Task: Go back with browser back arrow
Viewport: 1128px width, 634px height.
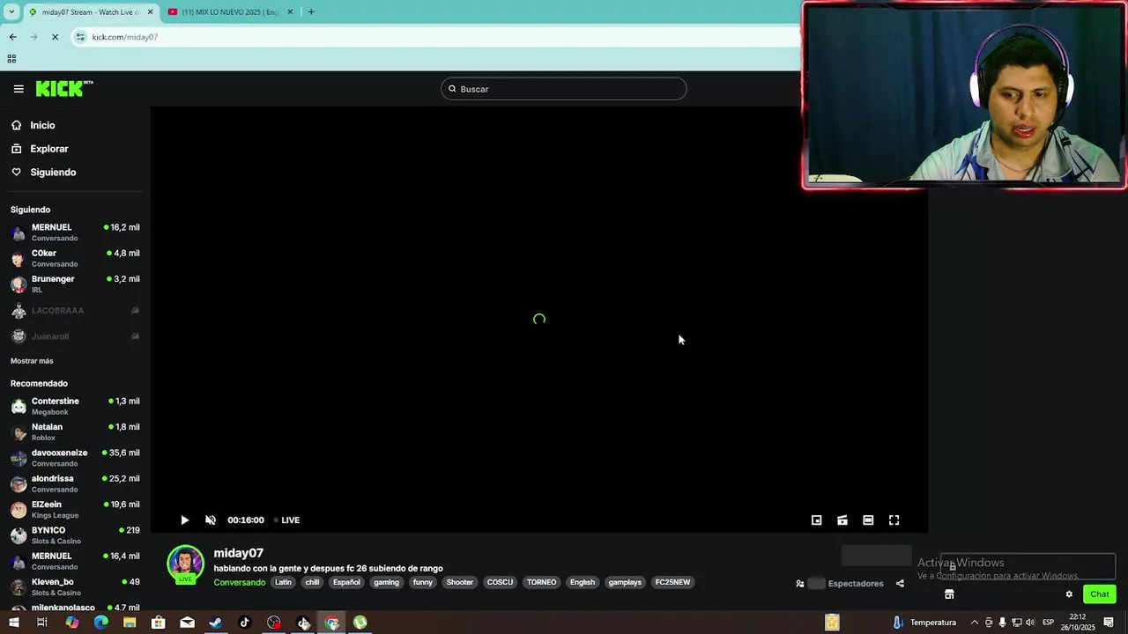Action: [x=12, y=37]
